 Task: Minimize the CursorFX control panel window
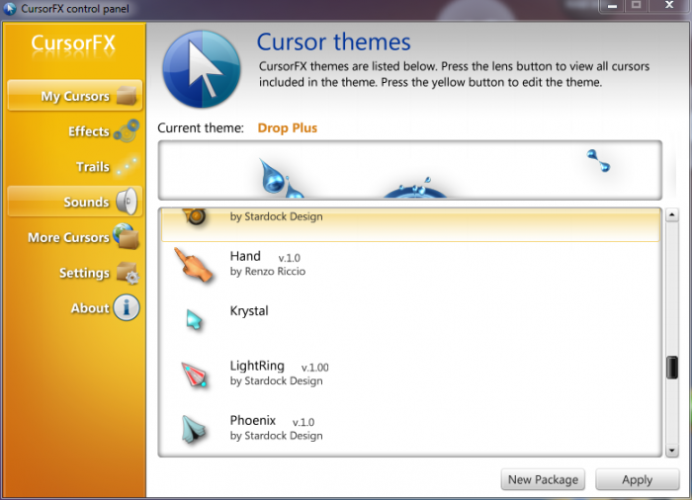tap(612, 6)
